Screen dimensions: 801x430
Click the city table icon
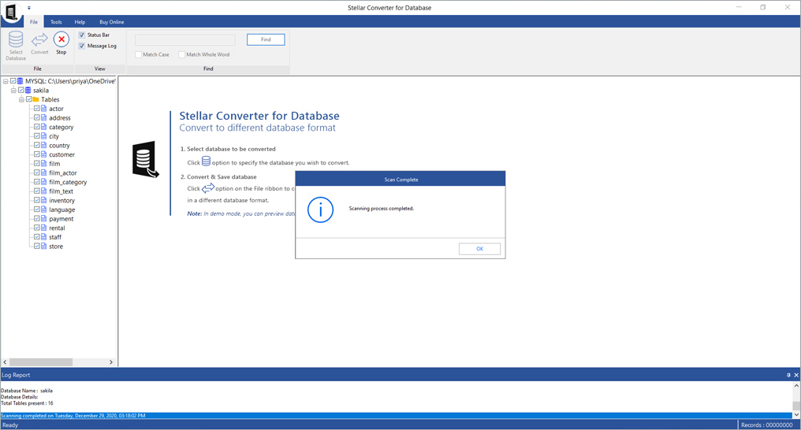(44, 136)
